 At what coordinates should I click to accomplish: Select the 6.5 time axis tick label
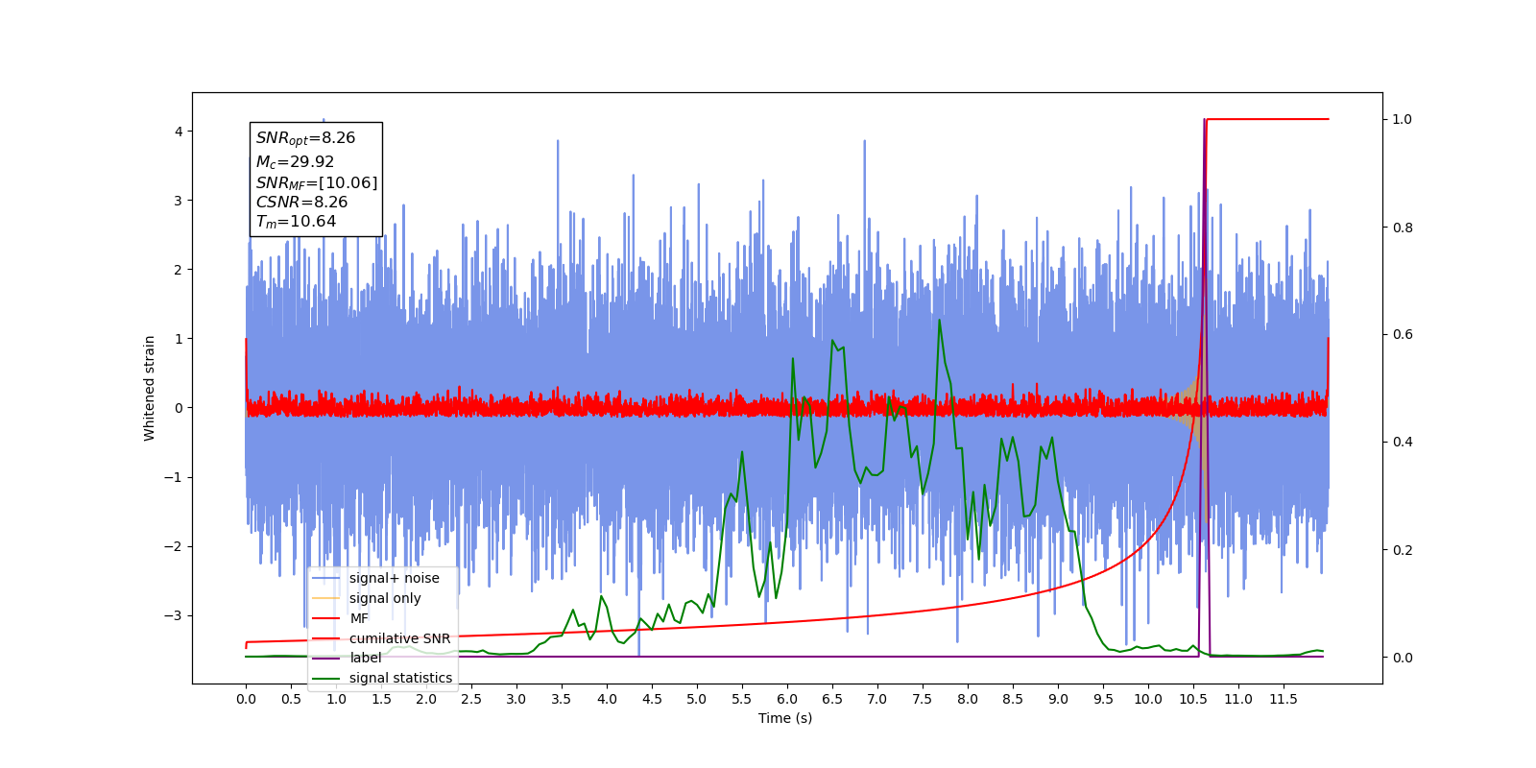click(x=832, y=699)
